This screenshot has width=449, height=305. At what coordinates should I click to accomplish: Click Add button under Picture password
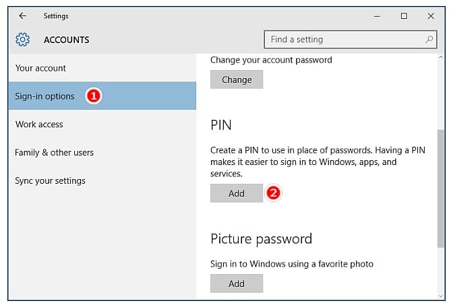pos(237,283)
